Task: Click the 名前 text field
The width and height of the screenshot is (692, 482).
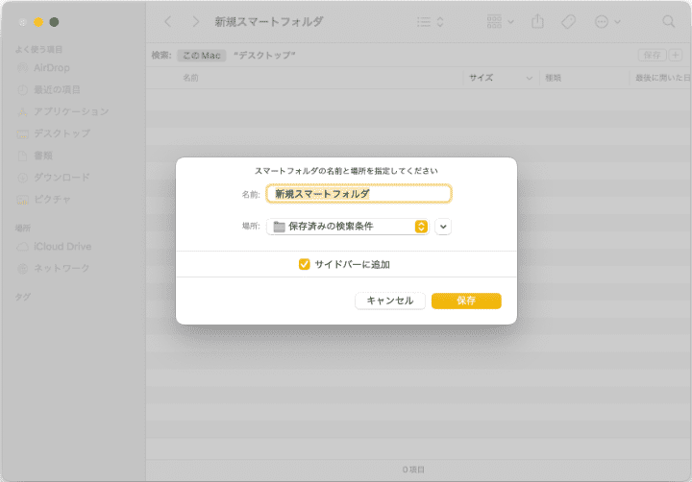Action: pos(358,193)
